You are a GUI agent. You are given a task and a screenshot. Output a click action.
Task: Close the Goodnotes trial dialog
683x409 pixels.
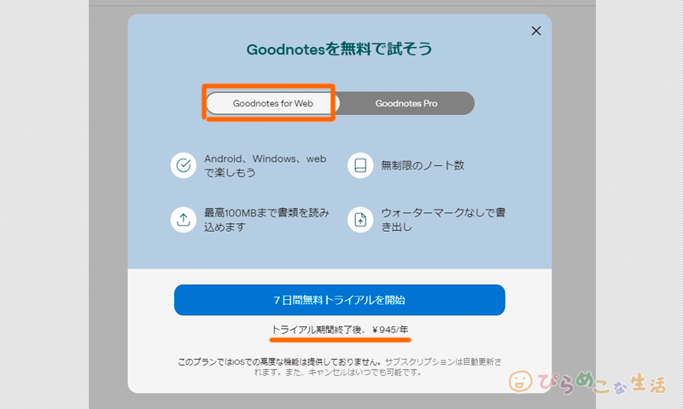(x=536, y=31)
